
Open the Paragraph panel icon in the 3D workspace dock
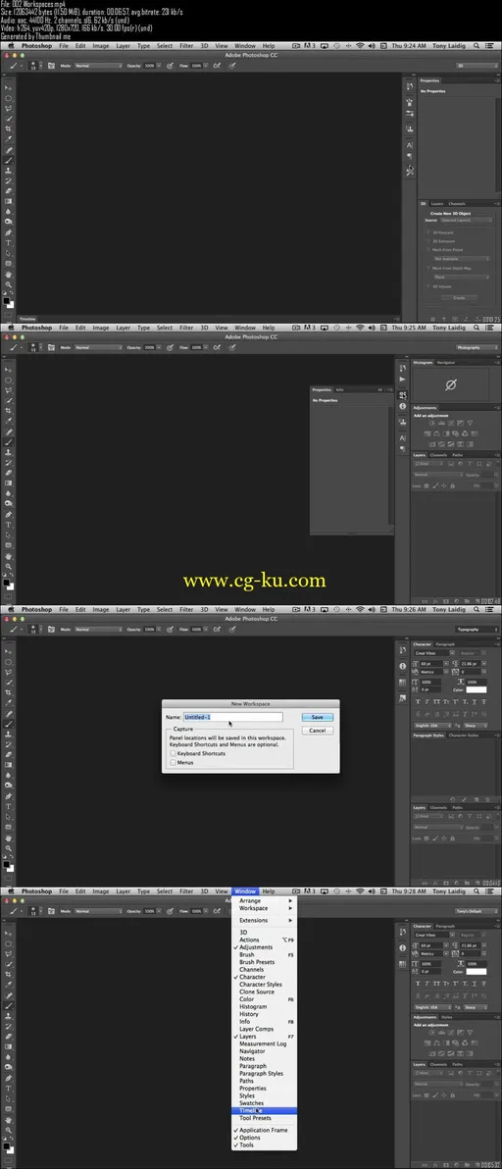(x=410, y=157)
